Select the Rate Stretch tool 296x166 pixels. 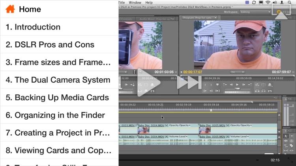coord(286,146)
